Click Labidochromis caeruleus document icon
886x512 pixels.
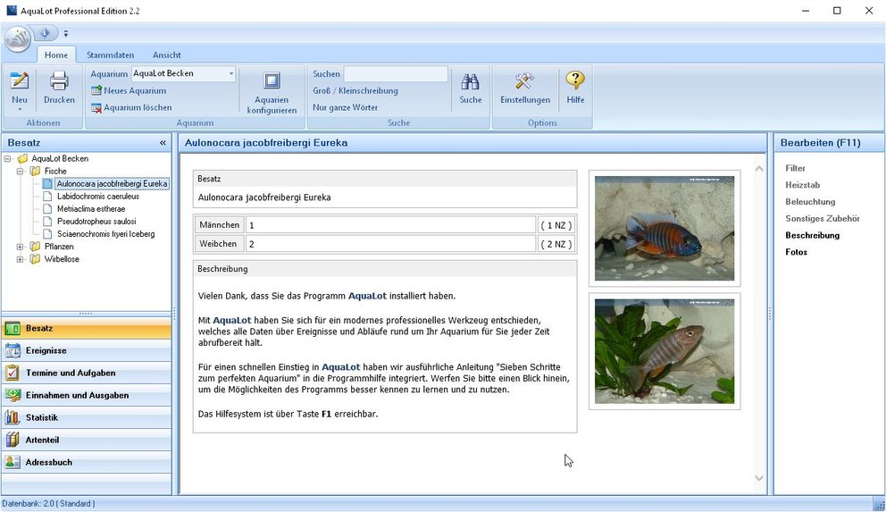point(48,196)
